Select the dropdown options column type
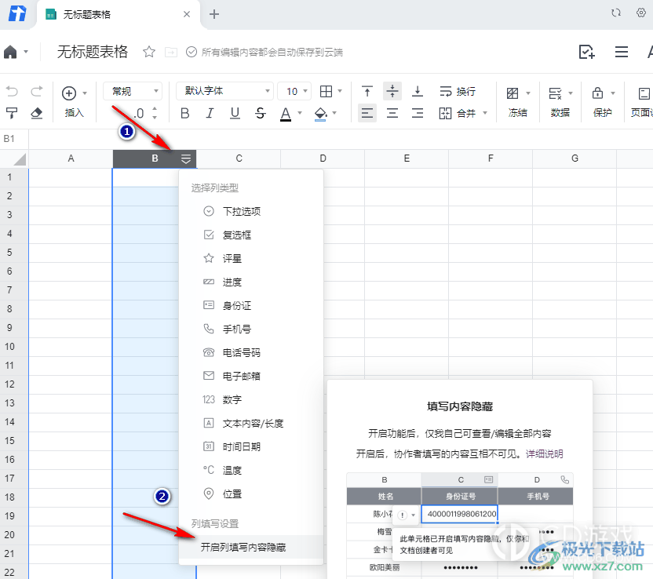This screenshot has width=653, height=579. [241, 211]
